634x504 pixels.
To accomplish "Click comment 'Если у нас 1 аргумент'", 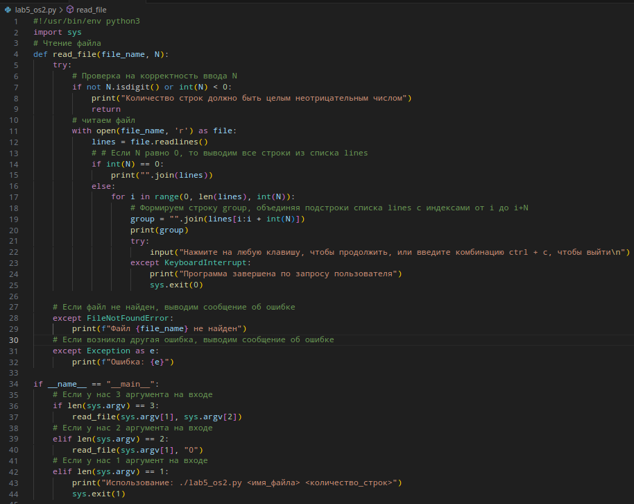I will tap(113, 461).
